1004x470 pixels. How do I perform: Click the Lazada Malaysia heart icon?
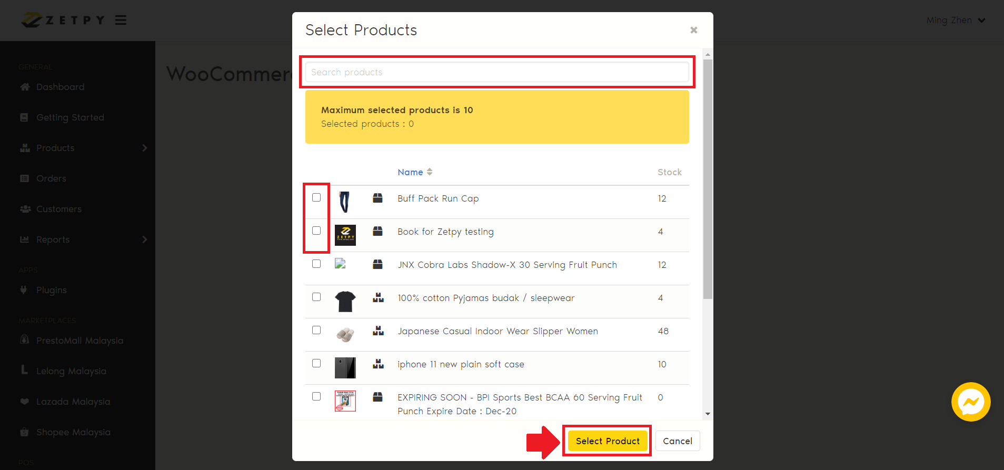click(24, 402)
